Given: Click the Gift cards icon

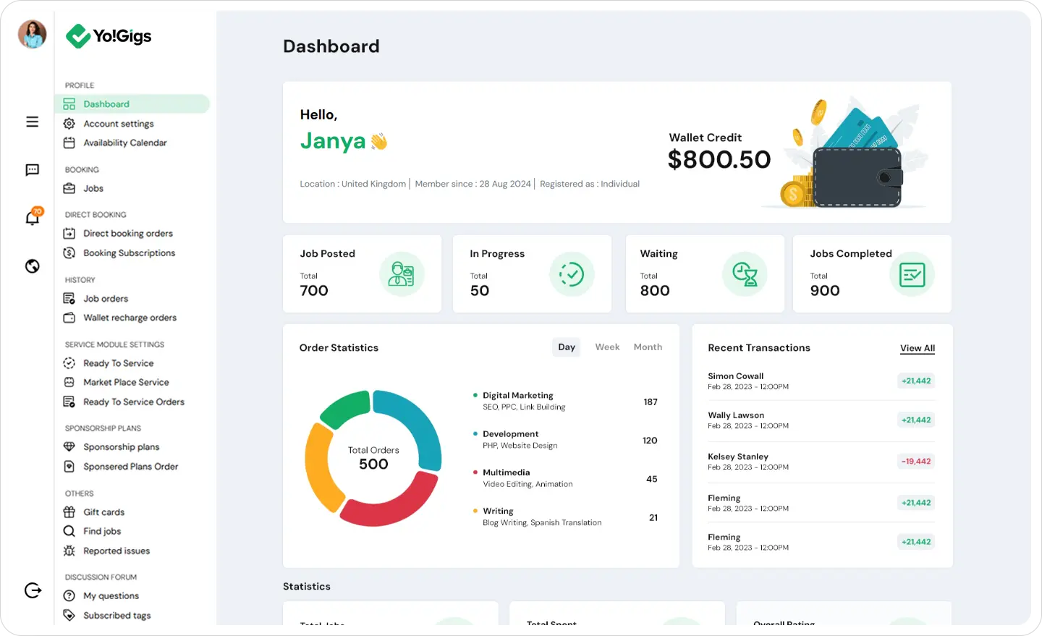Looking at the screenshot, I should (x=69, y=512).
